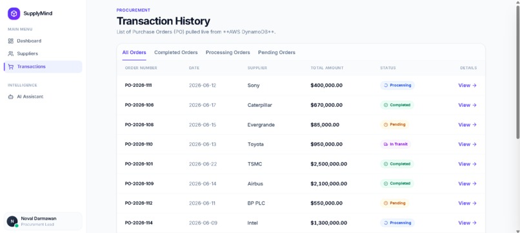Click order number PO-2026-108
520x233 pixels.
pos(139,125)
